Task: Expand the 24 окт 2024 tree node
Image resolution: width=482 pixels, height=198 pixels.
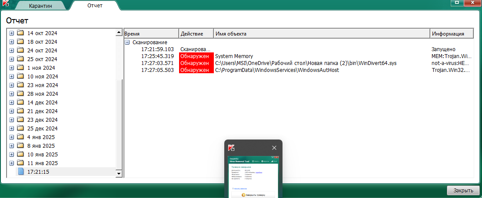Action: (x=12, y=50)
